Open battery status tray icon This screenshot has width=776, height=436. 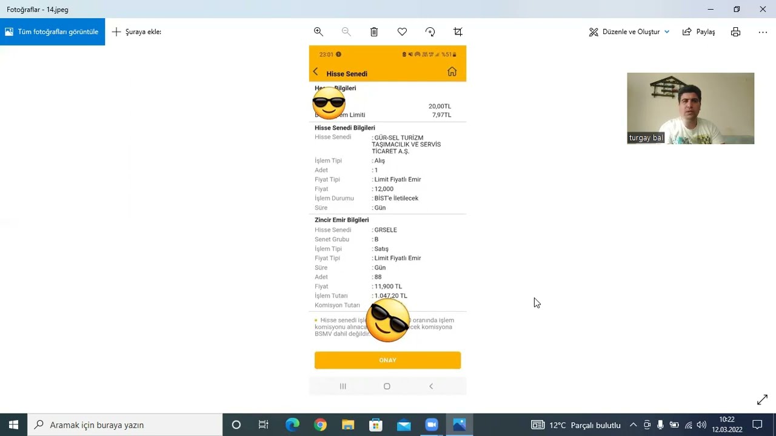(674, 425)
